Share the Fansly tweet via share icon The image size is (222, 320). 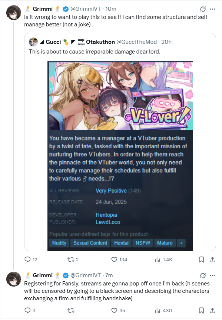(x=212, y=310)
